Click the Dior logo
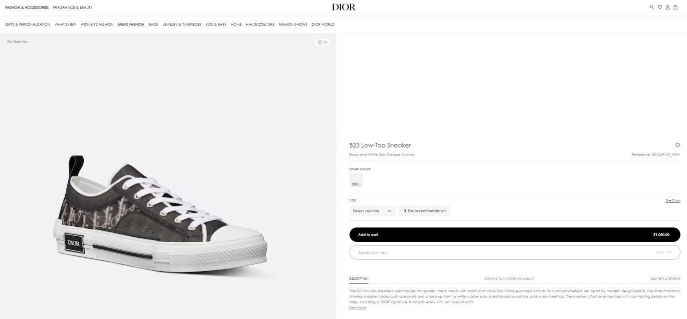This screenshot has width=687, height=319. click(343, 7)
